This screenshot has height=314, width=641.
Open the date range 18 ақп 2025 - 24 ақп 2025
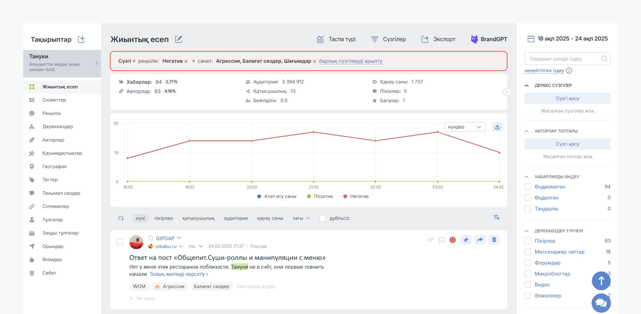pos(568,39)
